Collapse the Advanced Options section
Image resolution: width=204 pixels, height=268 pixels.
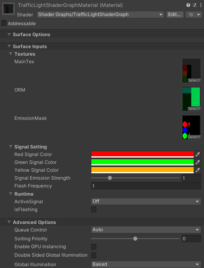click(9, 222)
